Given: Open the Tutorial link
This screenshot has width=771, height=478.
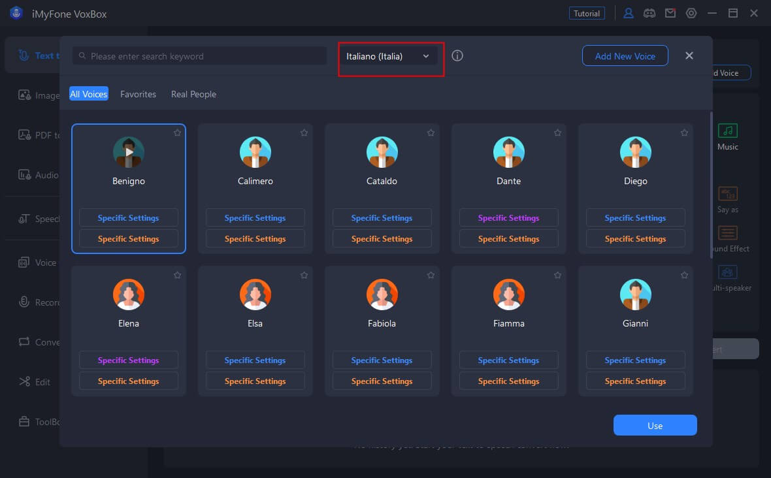Looking at the screenshot, I should (x=587, y=13).
